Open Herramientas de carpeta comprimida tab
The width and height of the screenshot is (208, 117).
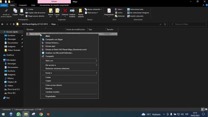click(54, 5)
